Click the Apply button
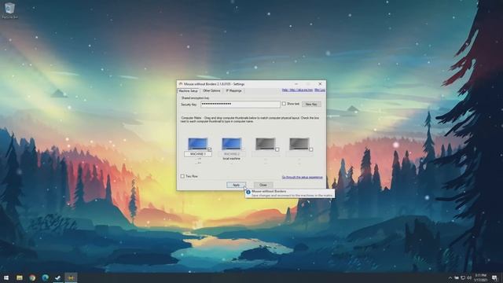 pyautogui.click(x=236, y=185)
